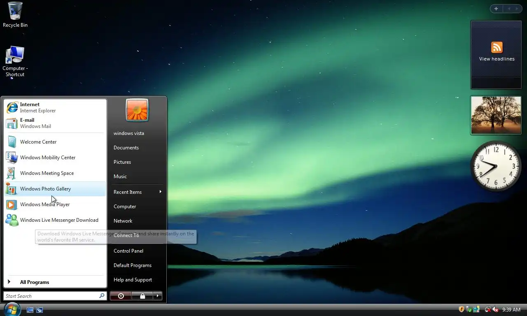Start Windows Media Player
Image resolution: width=527 pixels, height=316 pixels.
click(x=55, y=204)
